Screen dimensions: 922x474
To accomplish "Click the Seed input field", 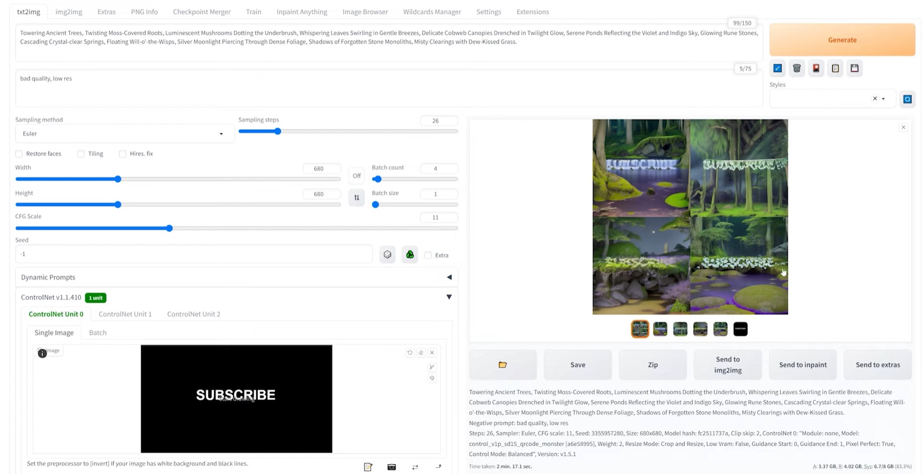I will (x=194, y=254).
